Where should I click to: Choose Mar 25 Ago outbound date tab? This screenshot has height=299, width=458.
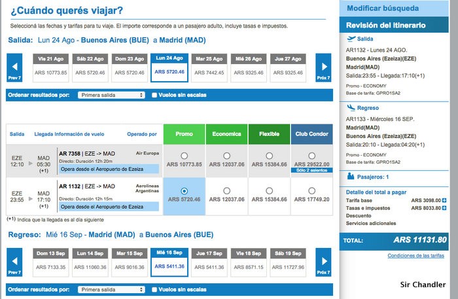(x=209, y=68)
